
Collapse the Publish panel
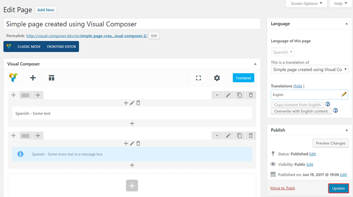tap(346, 130)
